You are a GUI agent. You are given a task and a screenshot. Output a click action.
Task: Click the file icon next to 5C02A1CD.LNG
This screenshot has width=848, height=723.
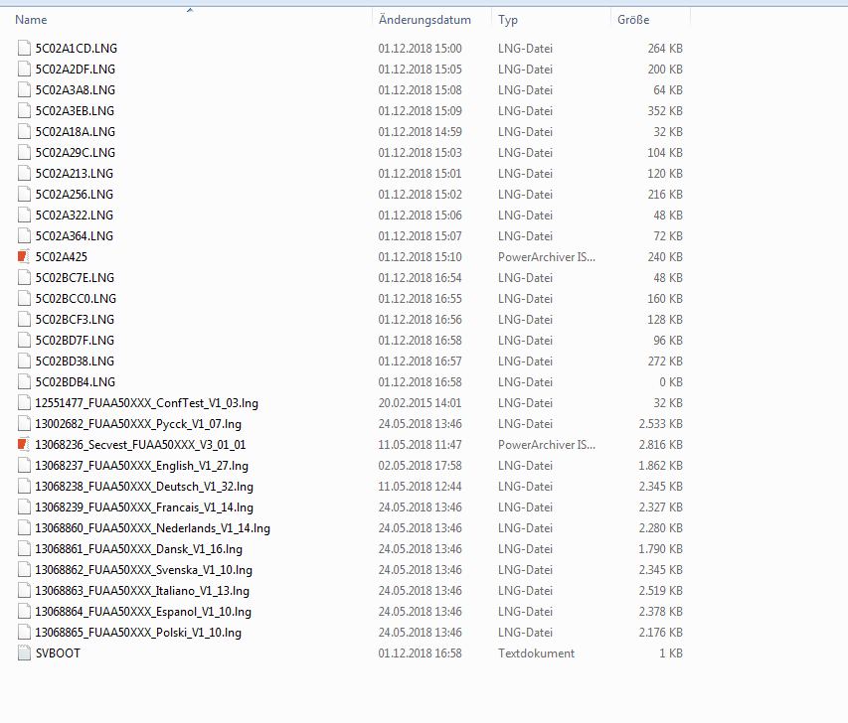[x=25, y=49]
